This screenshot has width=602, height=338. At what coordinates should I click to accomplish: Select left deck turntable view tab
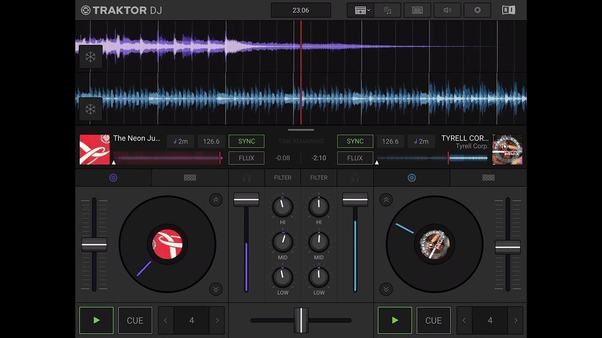(113, 178)
